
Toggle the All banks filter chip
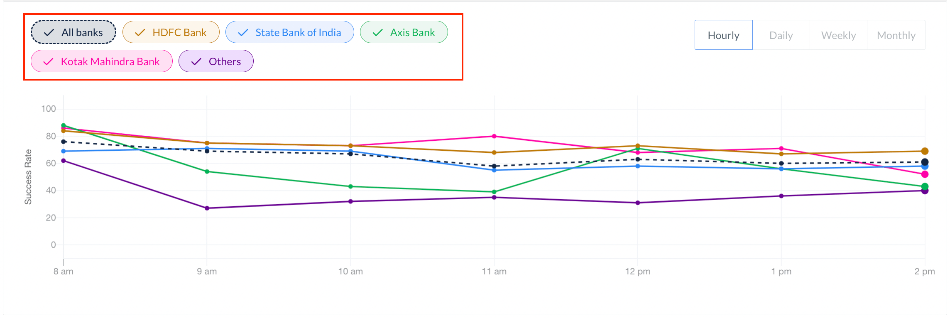[x=73, y=32]
